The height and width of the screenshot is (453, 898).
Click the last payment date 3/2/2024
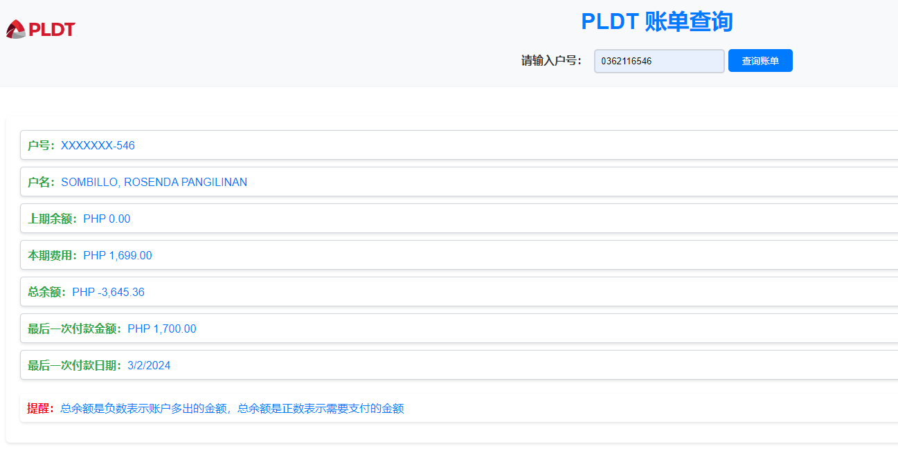click(149, 365)
